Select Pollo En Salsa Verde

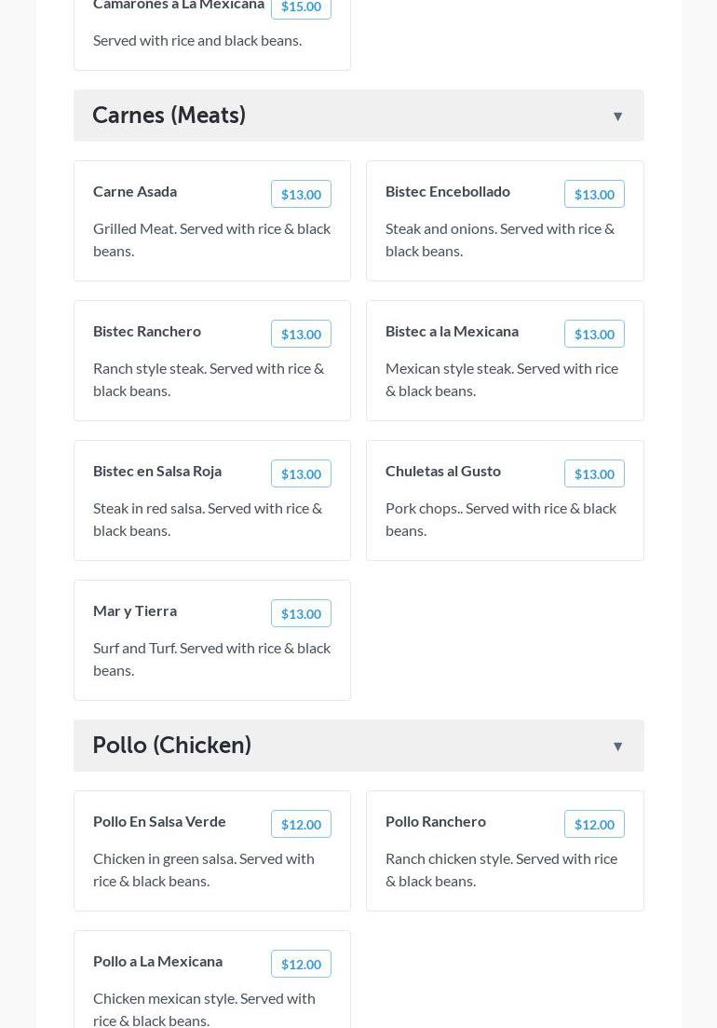tap(159, 821)
